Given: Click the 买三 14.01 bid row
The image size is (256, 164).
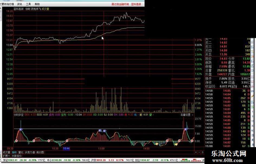Looking at the screenshot, I should pyautogui.click(x=228, y=47).
